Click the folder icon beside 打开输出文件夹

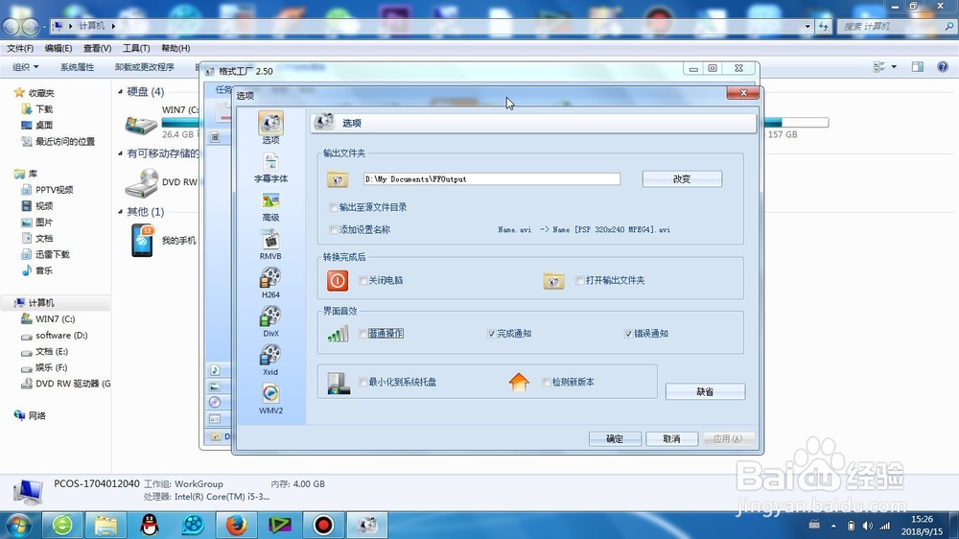coord(553,281)
